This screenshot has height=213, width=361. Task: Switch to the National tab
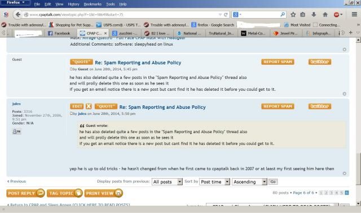pyautogui.click(x=190, y=33)
